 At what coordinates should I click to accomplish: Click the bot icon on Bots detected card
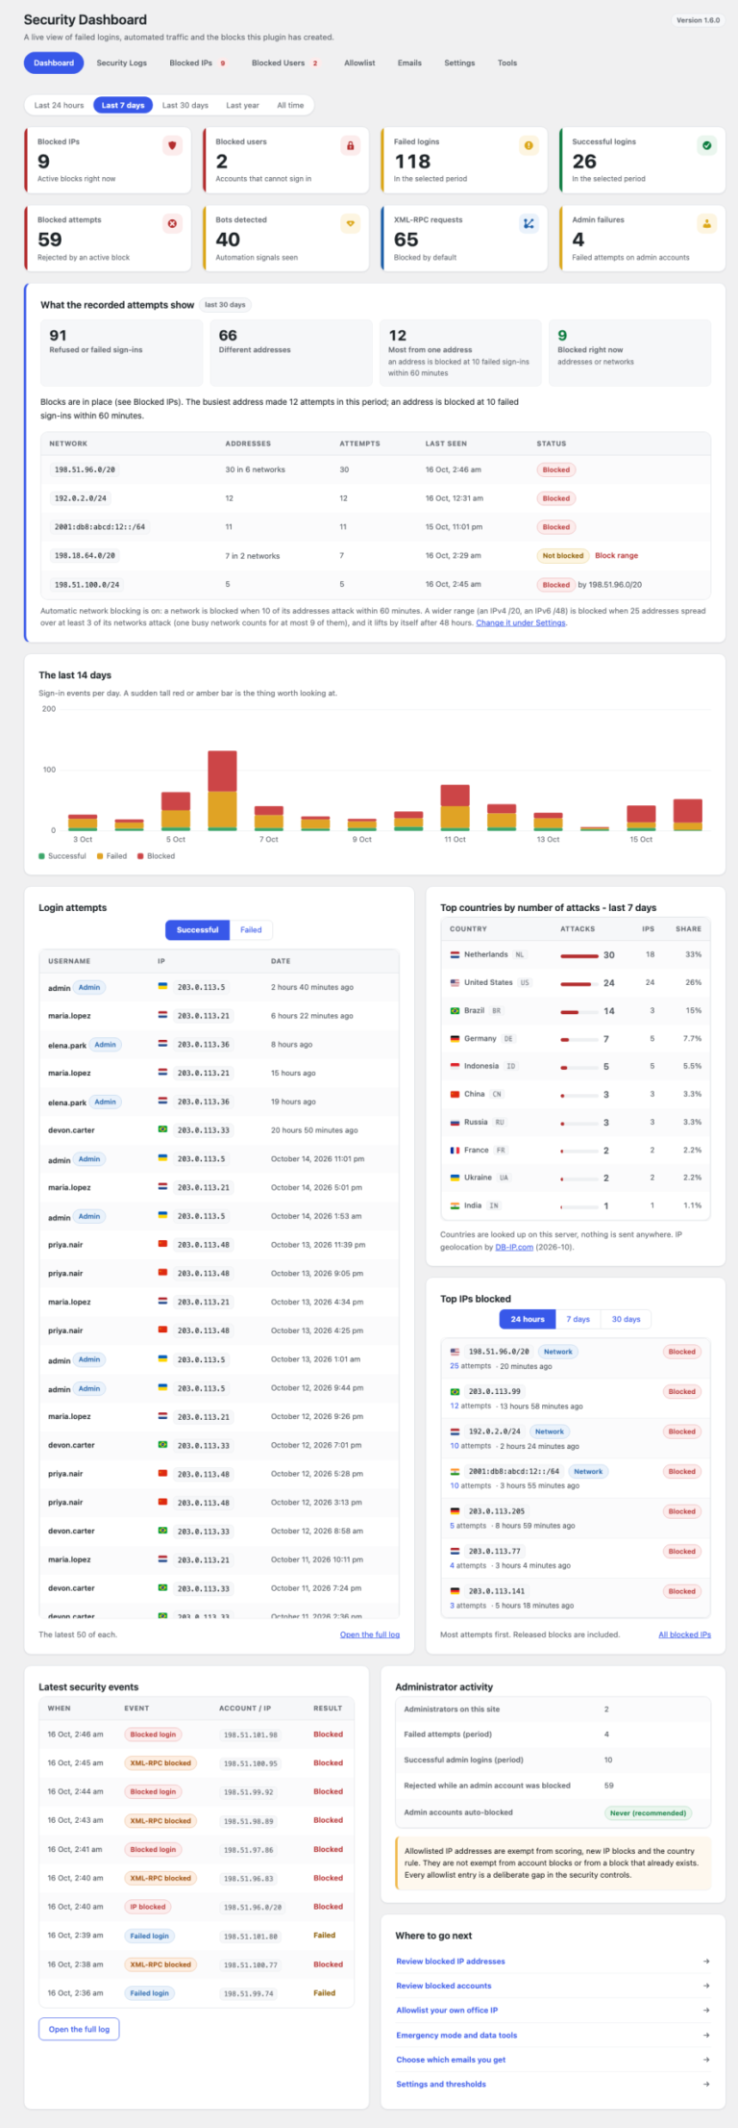tap(350, 223)
